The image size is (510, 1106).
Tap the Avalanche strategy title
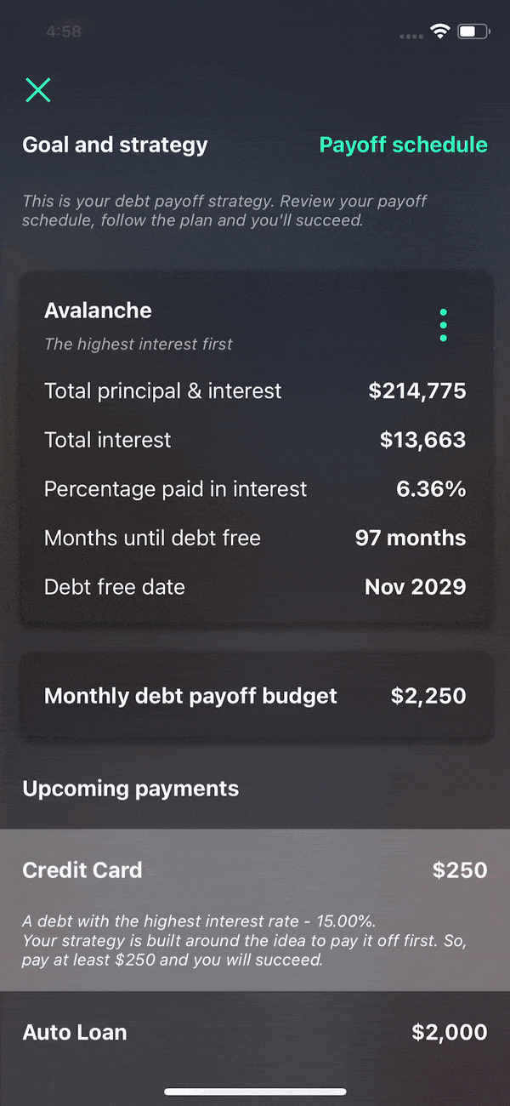98,311
